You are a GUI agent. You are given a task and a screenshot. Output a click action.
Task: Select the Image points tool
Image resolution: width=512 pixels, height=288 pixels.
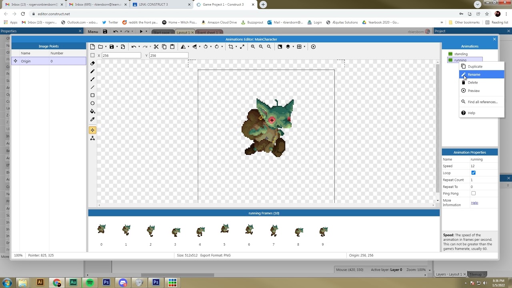click(x=92, y=130)
